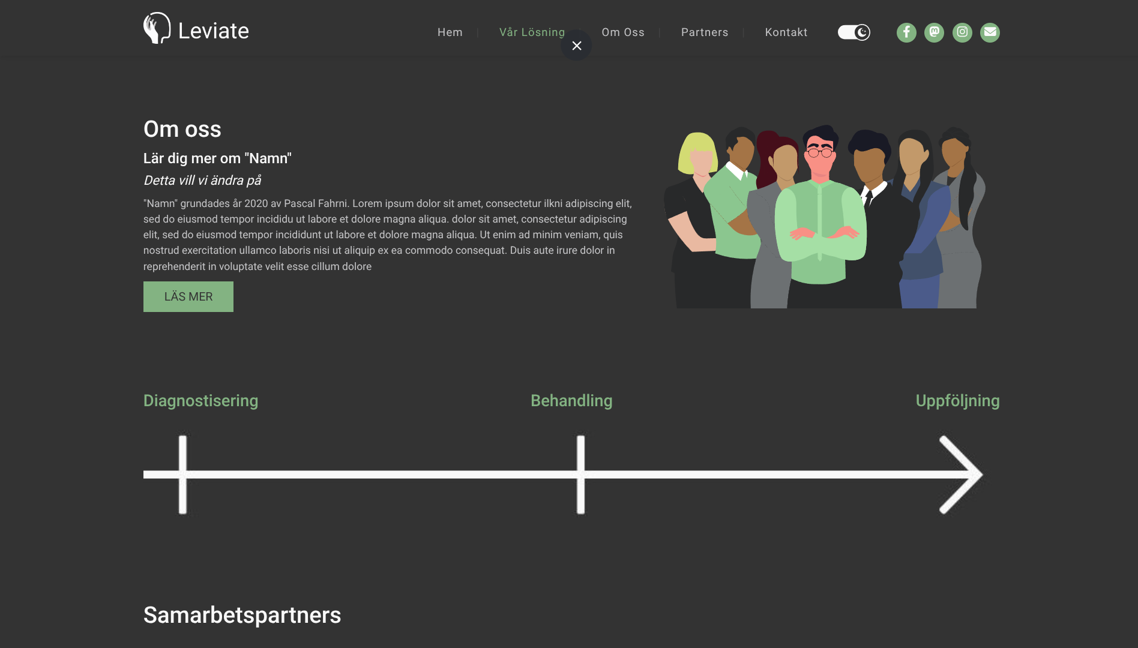Click the Leviate head logo icon

point(157,28)
